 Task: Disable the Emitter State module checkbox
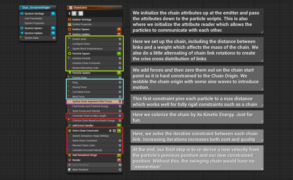click(120, 39)
